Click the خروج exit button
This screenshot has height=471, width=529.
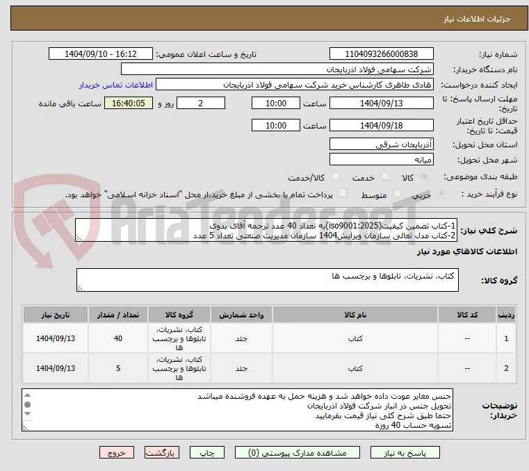(x=116, y=452)
